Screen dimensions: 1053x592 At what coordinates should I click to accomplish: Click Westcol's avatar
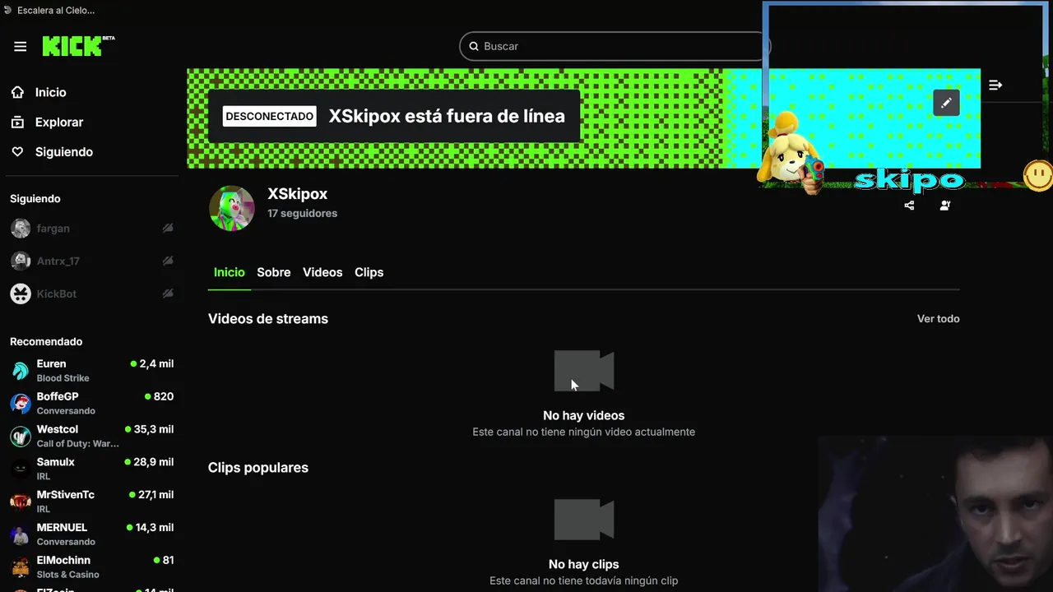pos(21,436)
